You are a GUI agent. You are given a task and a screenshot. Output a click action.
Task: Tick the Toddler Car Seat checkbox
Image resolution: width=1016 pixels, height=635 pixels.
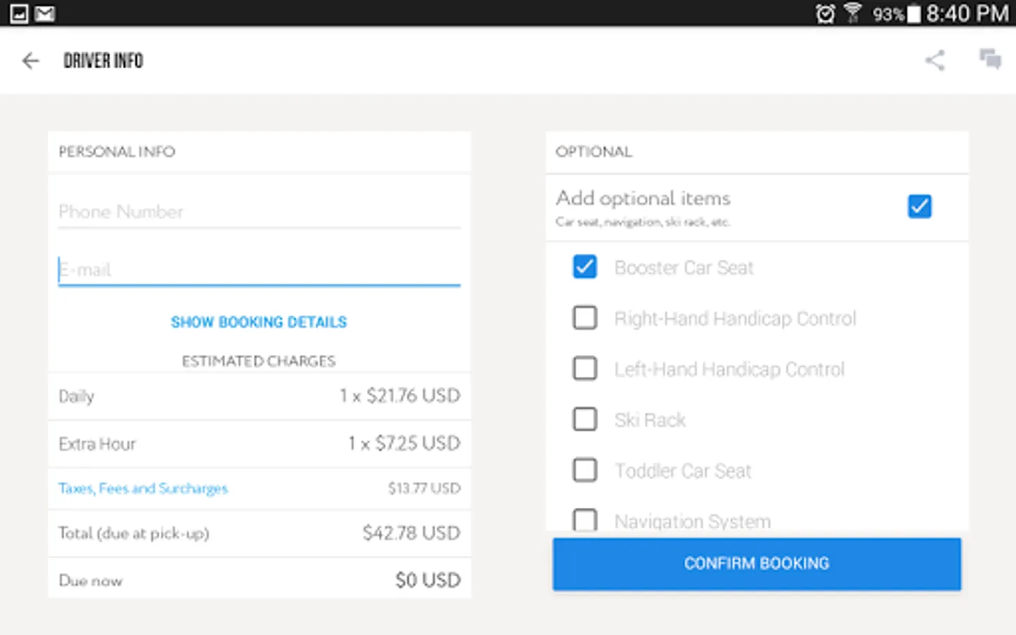coord(585,470)
